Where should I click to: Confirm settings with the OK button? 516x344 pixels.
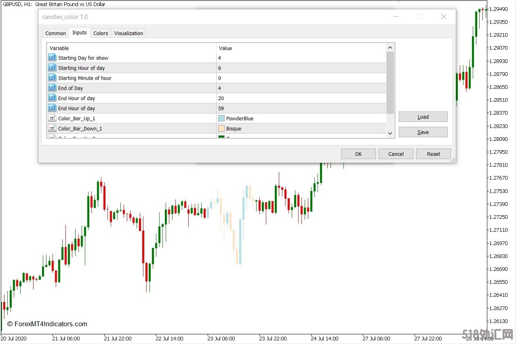pos(358,154)
